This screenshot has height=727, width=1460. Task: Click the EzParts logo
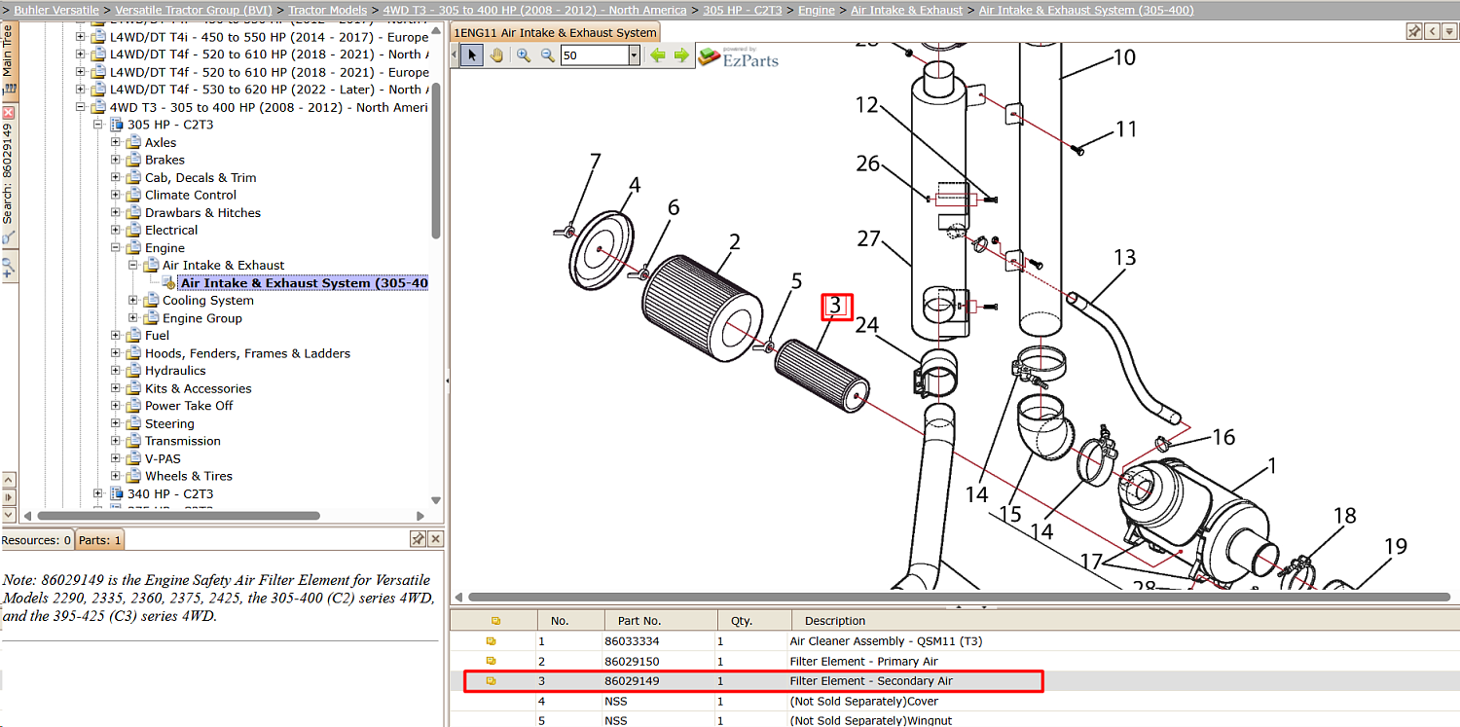tap(738, 56)
